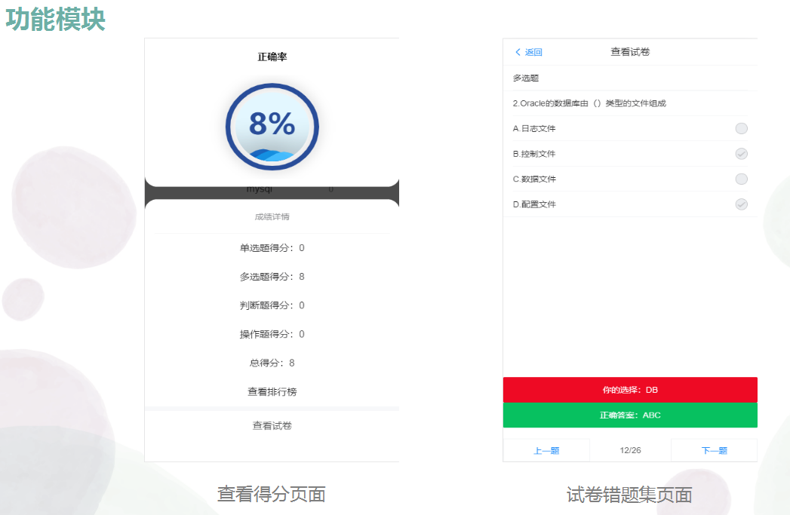This screenshot has width=790, height=515.
Task: Select option A. 日志文件 checkbox
Action: tap(741, 129)
